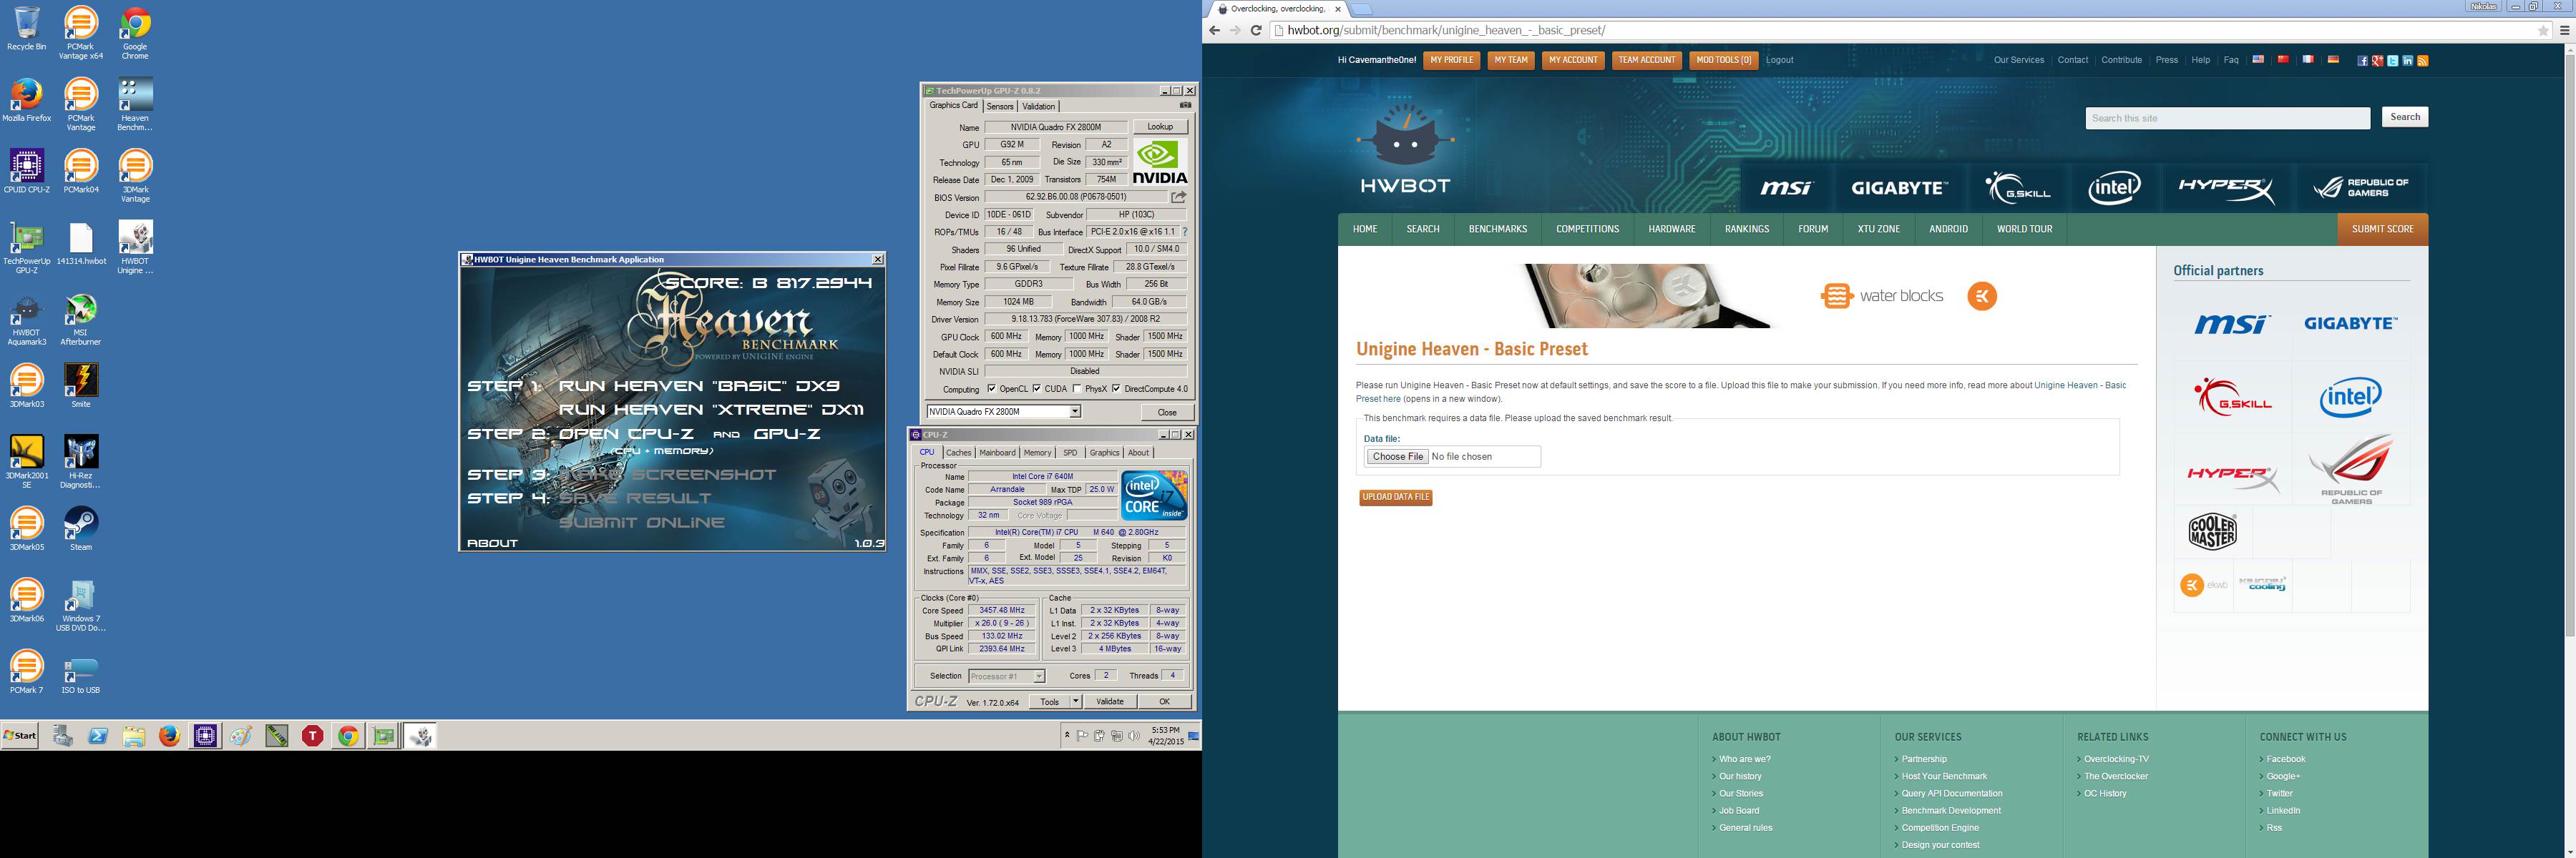Click the Twitter icon in HWBOT header
This screenshot has width=2576, height=858.
2392,61
